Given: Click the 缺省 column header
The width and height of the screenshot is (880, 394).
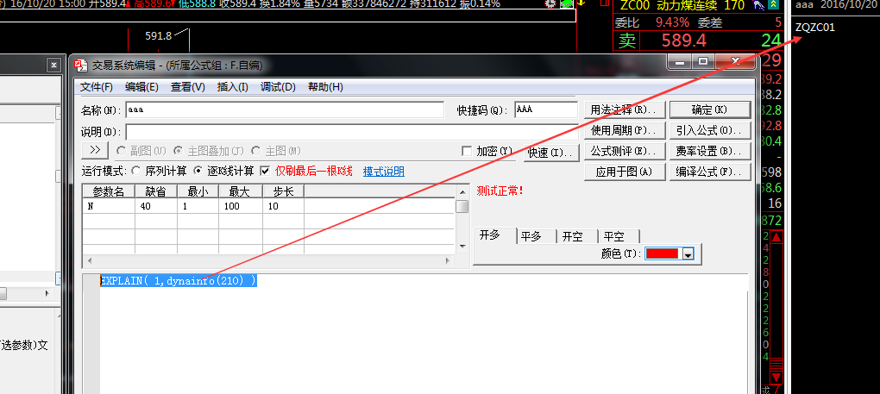Looking at the screenshot, I should coord(156,191).
